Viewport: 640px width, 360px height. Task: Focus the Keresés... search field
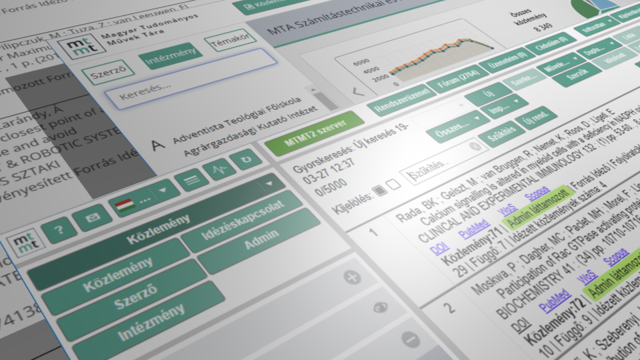click(191, 79)
